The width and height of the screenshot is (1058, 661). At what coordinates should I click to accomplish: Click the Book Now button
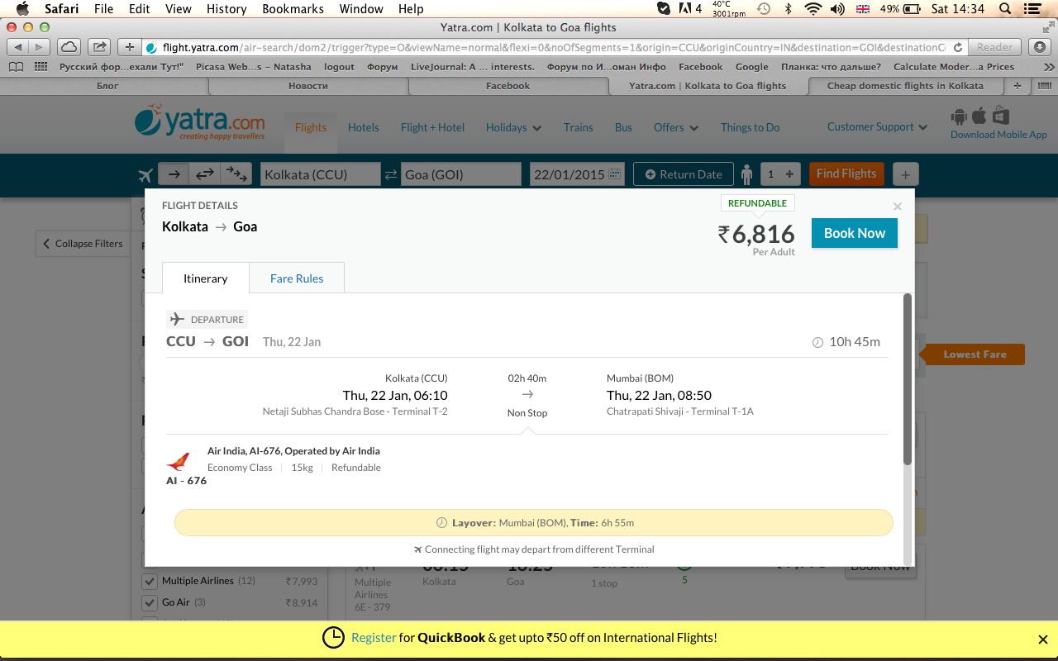854,233
